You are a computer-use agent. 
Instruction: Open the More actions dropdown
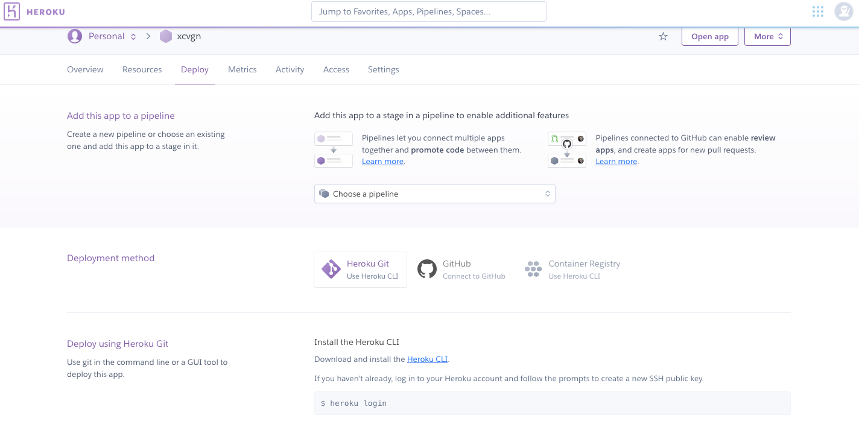pos(767,36)
